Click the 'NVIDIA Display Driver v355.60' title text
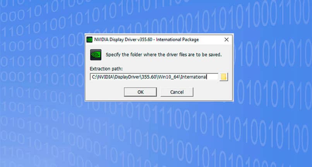 tap(123, 40)
